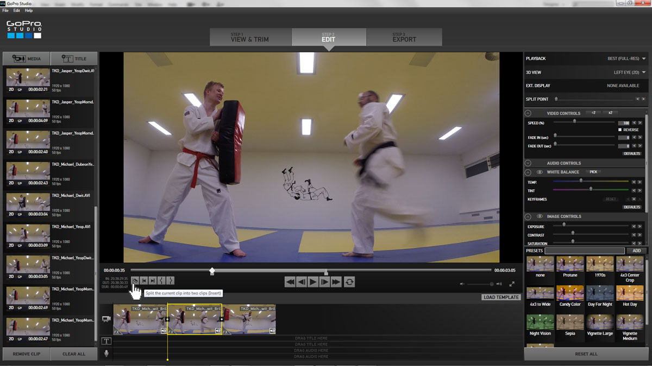Viewport: 652px width, 366px height.
Task: Click the Load Template button
Action: click(x=501, y=297)
